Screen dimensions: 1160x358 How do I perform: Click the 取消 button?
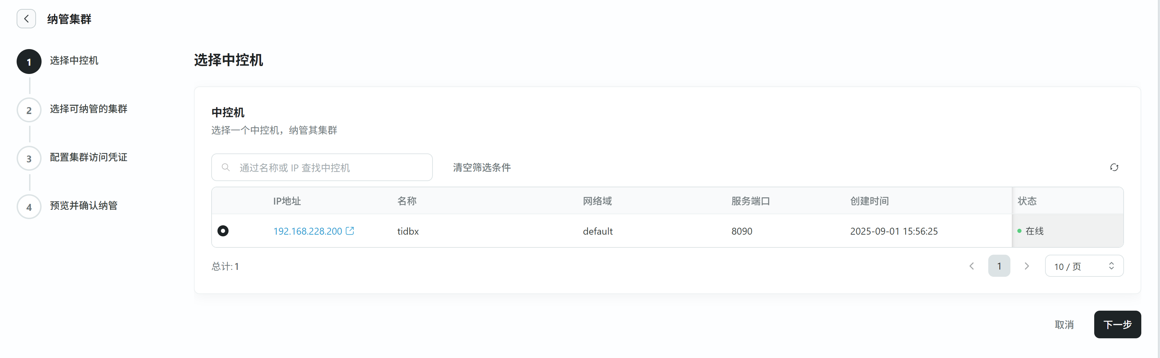point(1064,324)
